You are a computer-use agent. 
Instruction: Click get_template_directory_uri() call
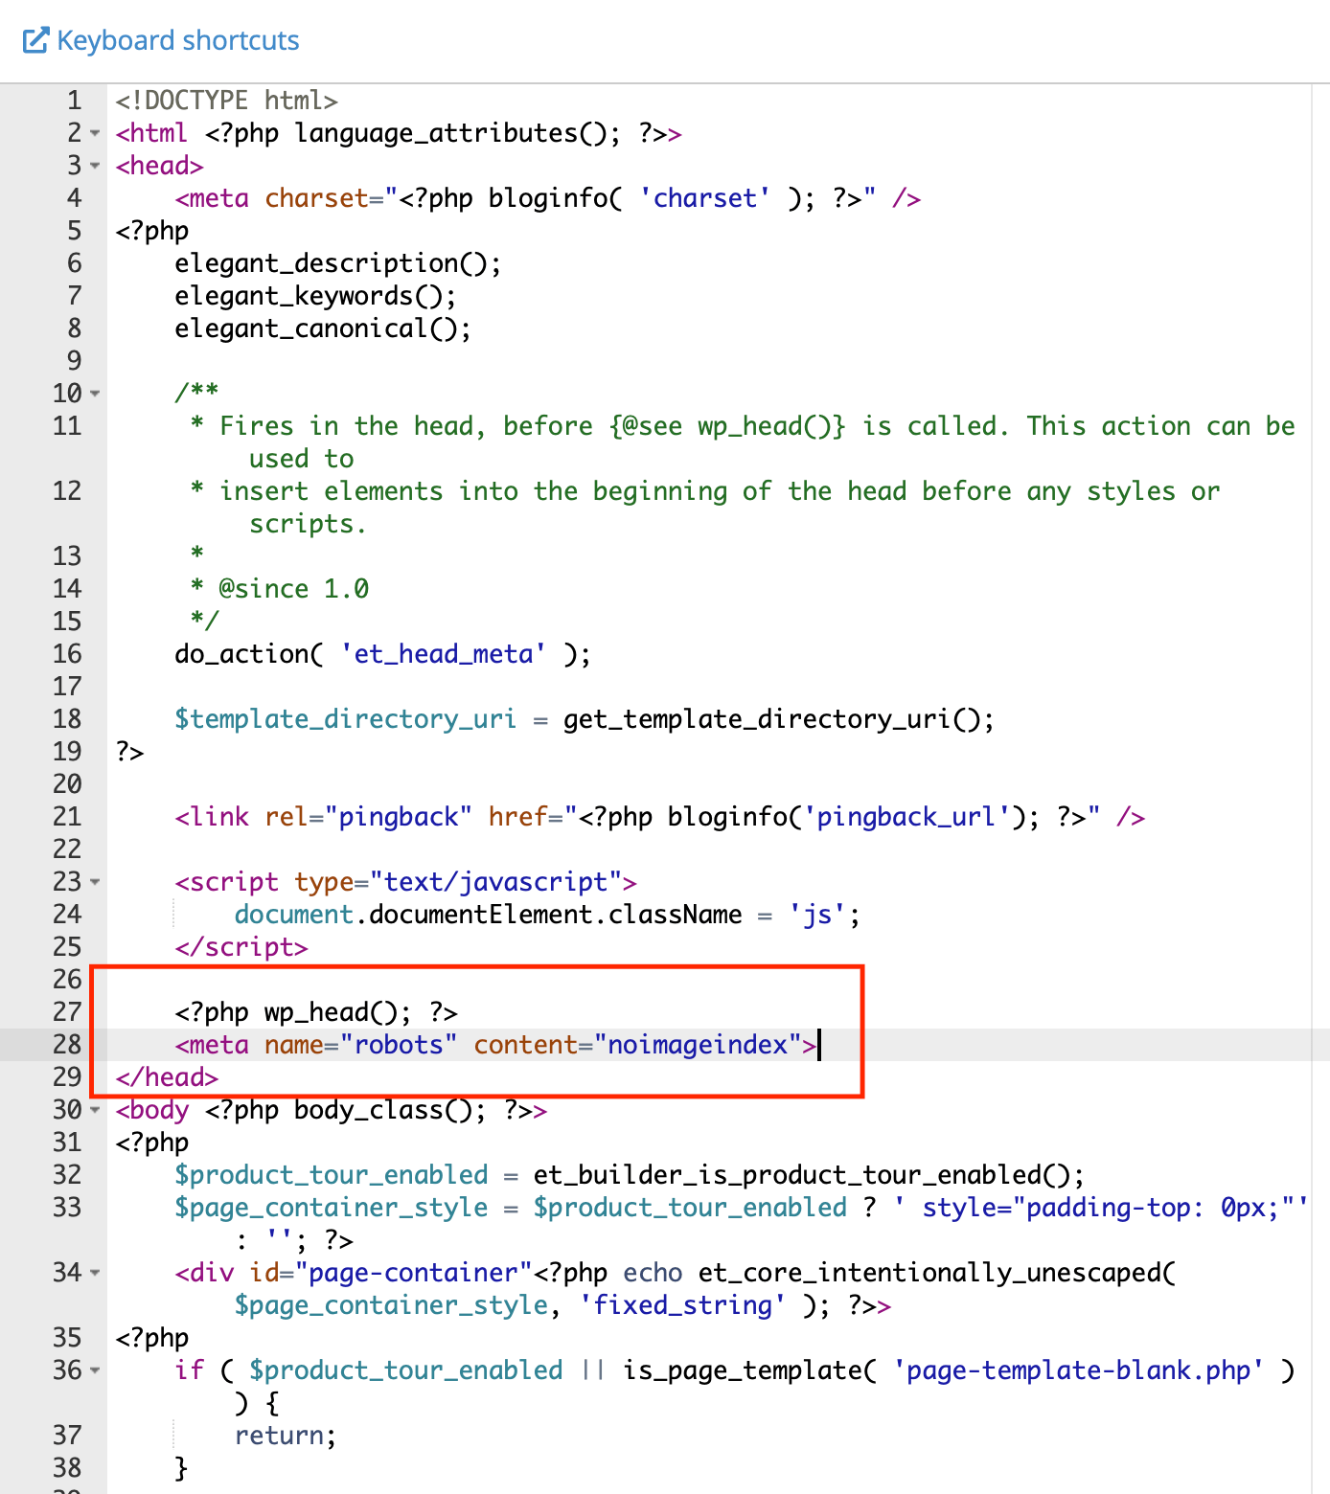pyautogui.click(x=778, y=719)
